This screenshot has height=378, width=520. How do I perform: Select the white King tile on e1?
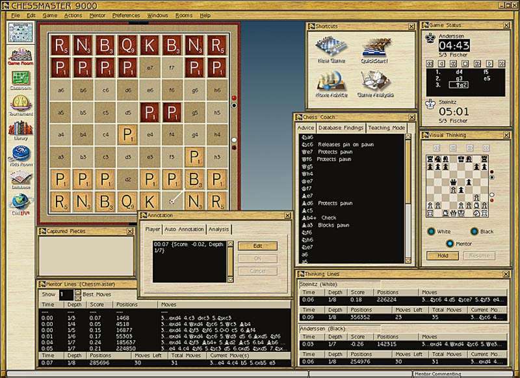[x=149, y=201]
